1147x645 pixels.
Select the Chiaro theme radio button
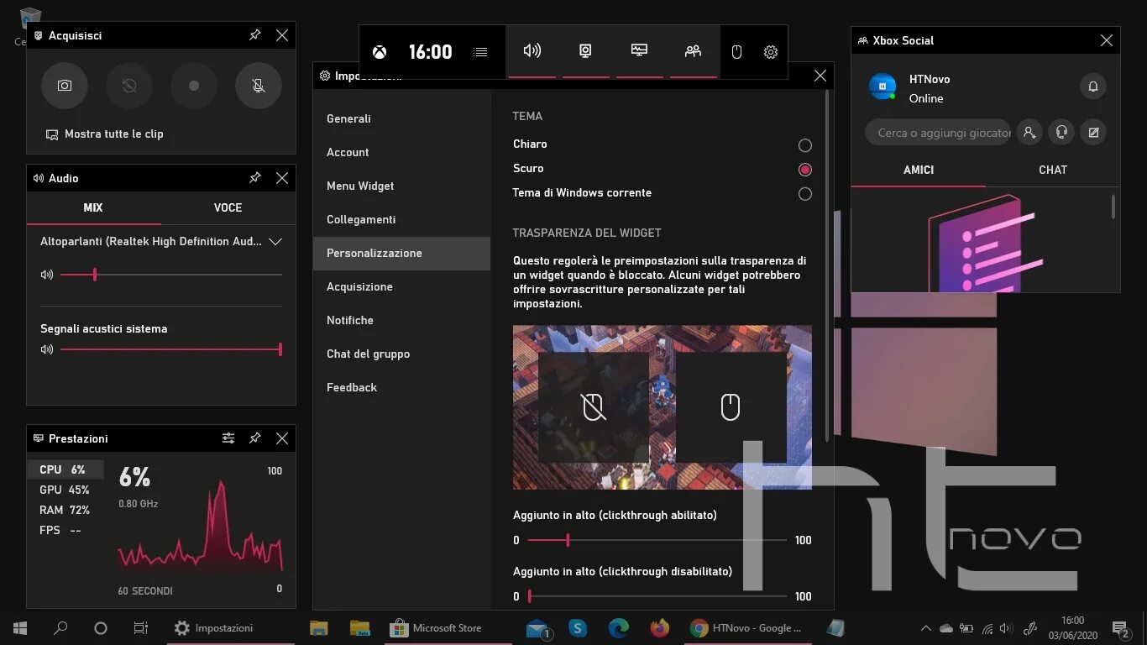tap(805, 145)
